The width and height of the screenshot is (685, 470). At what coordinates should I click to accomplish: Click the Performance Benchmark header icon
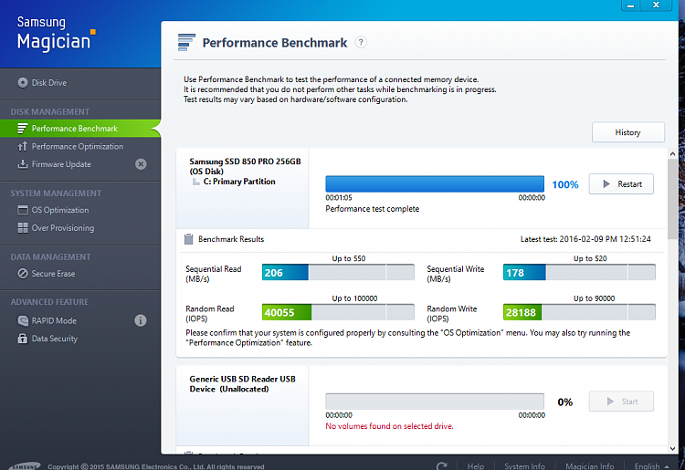[x=186, y=42]
